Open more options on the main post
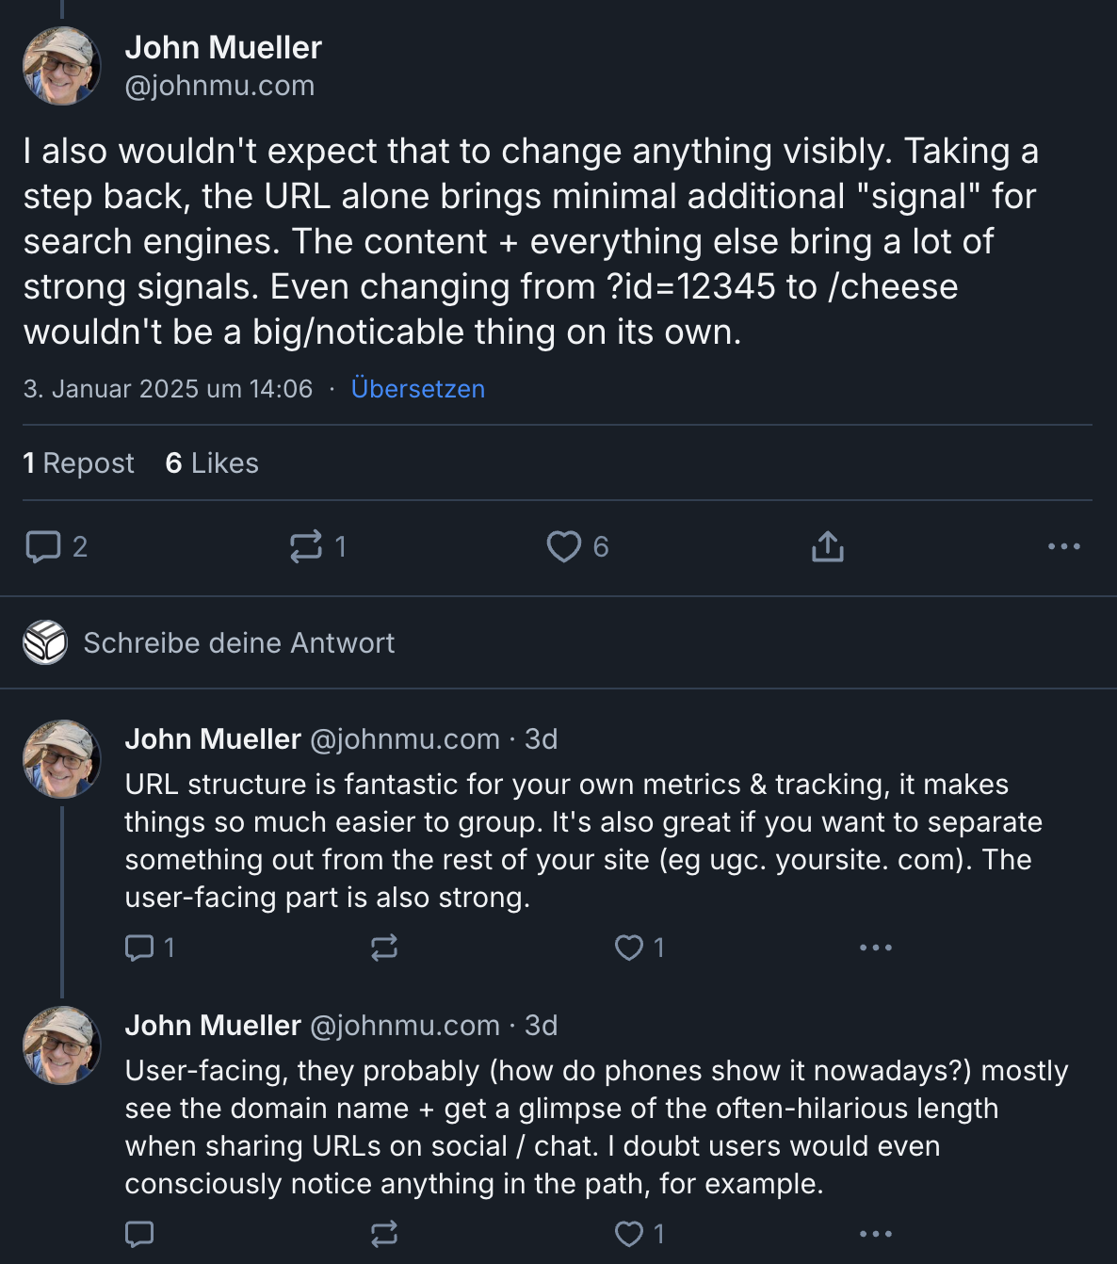 1064,546
